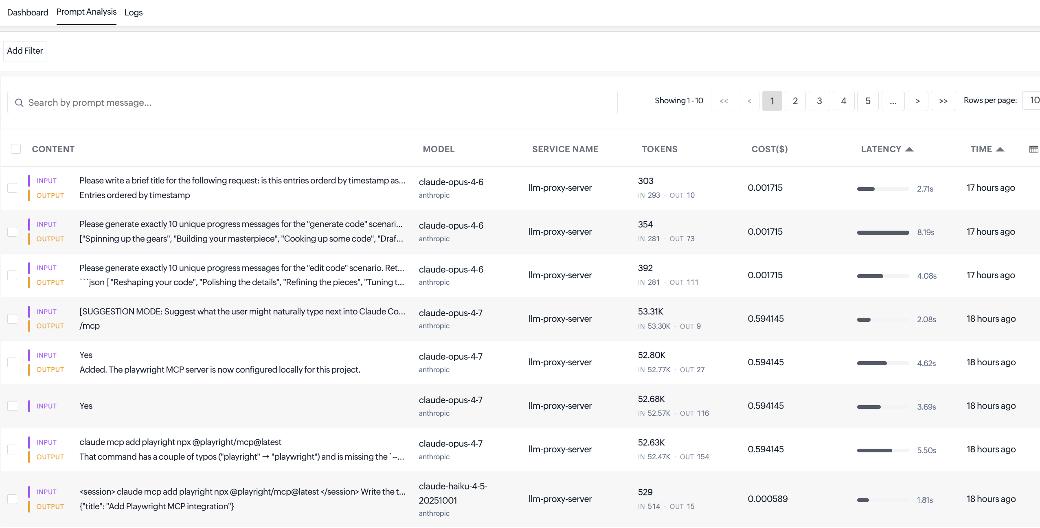Tick the row with 52.80K tokens
Screen dimensions: 1040x528
pos(12,362)
